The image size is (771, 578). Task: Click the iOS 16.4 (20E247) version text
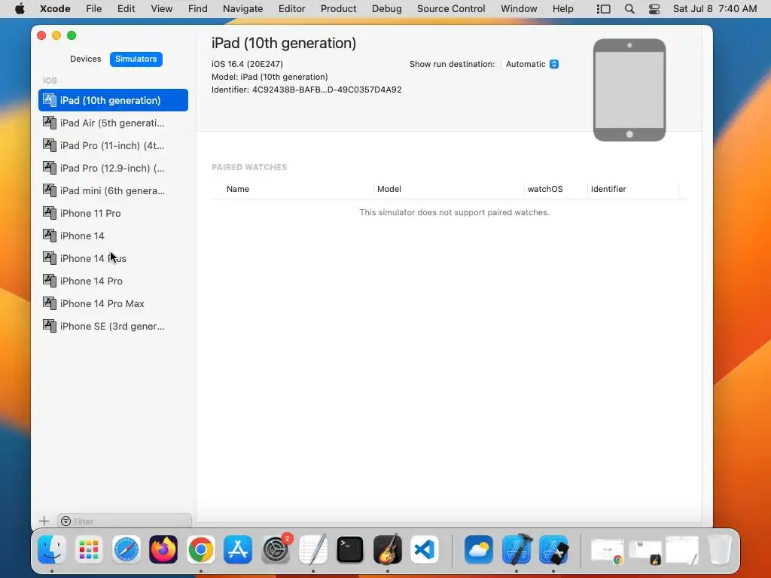click(247, 65)
